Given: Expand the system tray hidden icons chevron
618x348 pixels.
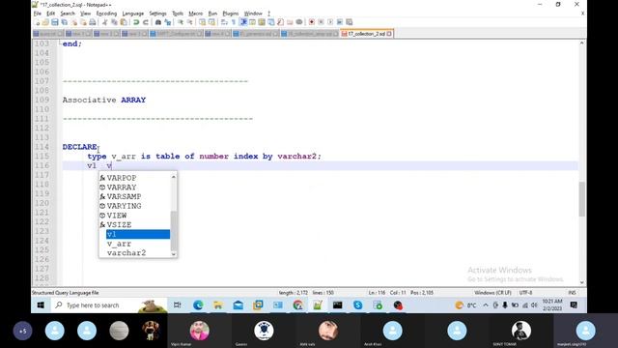Looking at the screenshot, I should 486,305.
